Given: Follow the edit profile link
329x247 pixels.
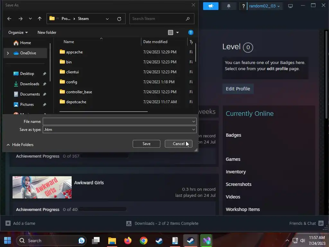Looking at the screenshot, I should coord(277,69).
